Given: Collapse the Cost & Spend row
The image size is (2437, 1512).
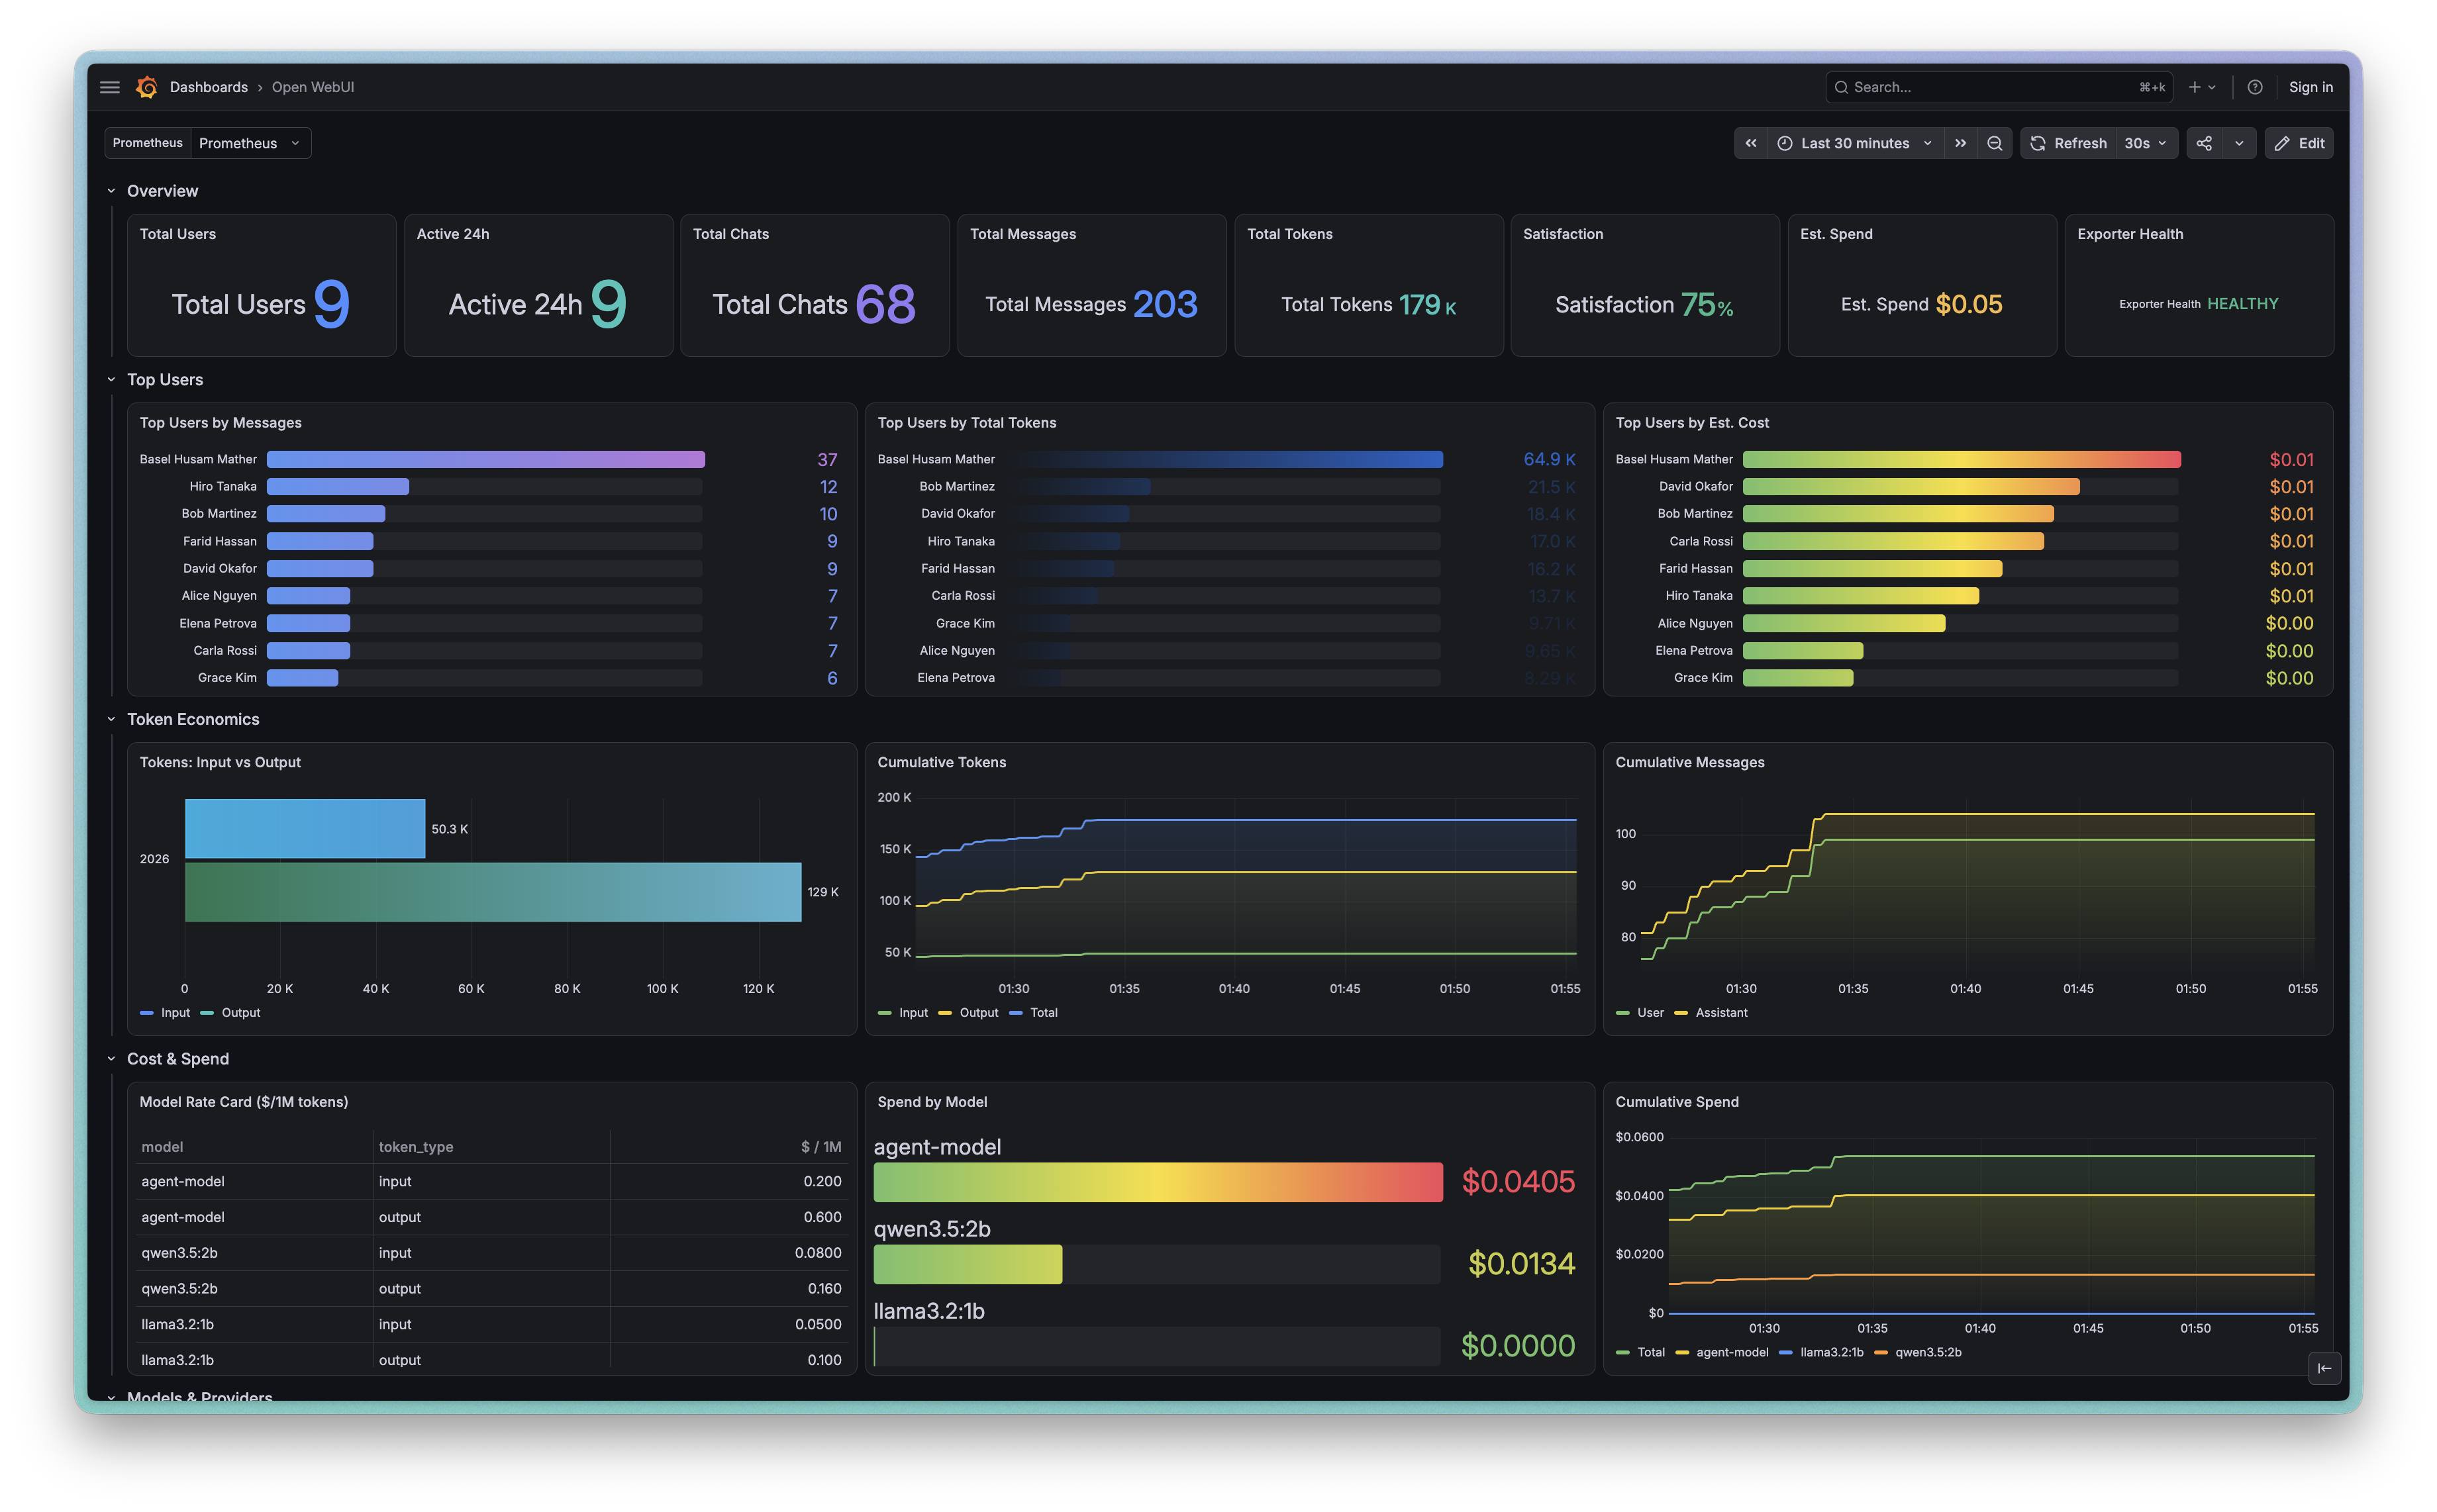Looking at the screenshot, I should click(111, 1059).
